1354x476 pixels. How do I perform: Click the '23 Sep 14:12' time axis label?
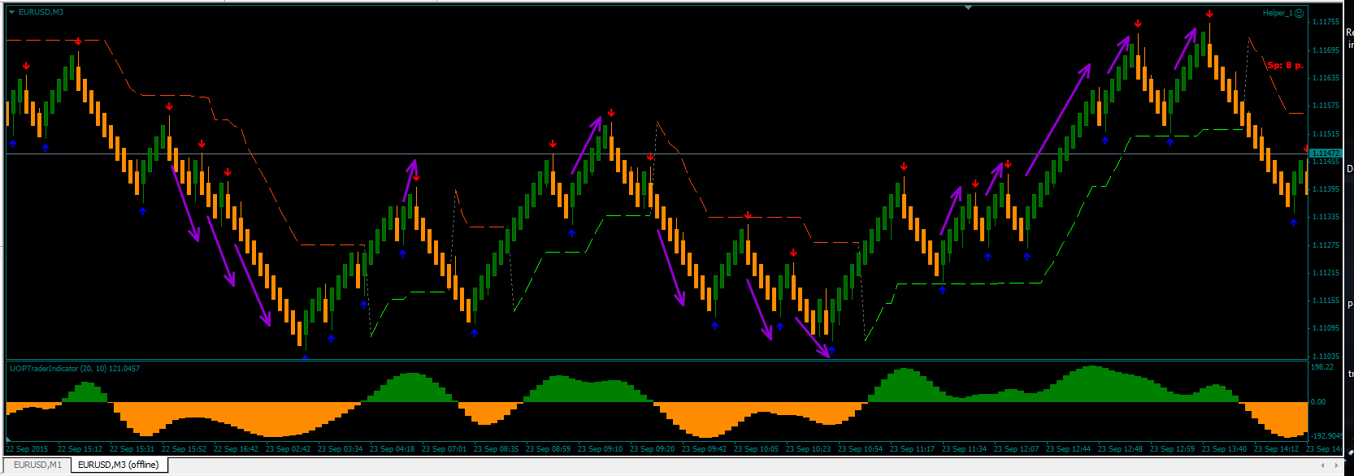(1277, 449)
